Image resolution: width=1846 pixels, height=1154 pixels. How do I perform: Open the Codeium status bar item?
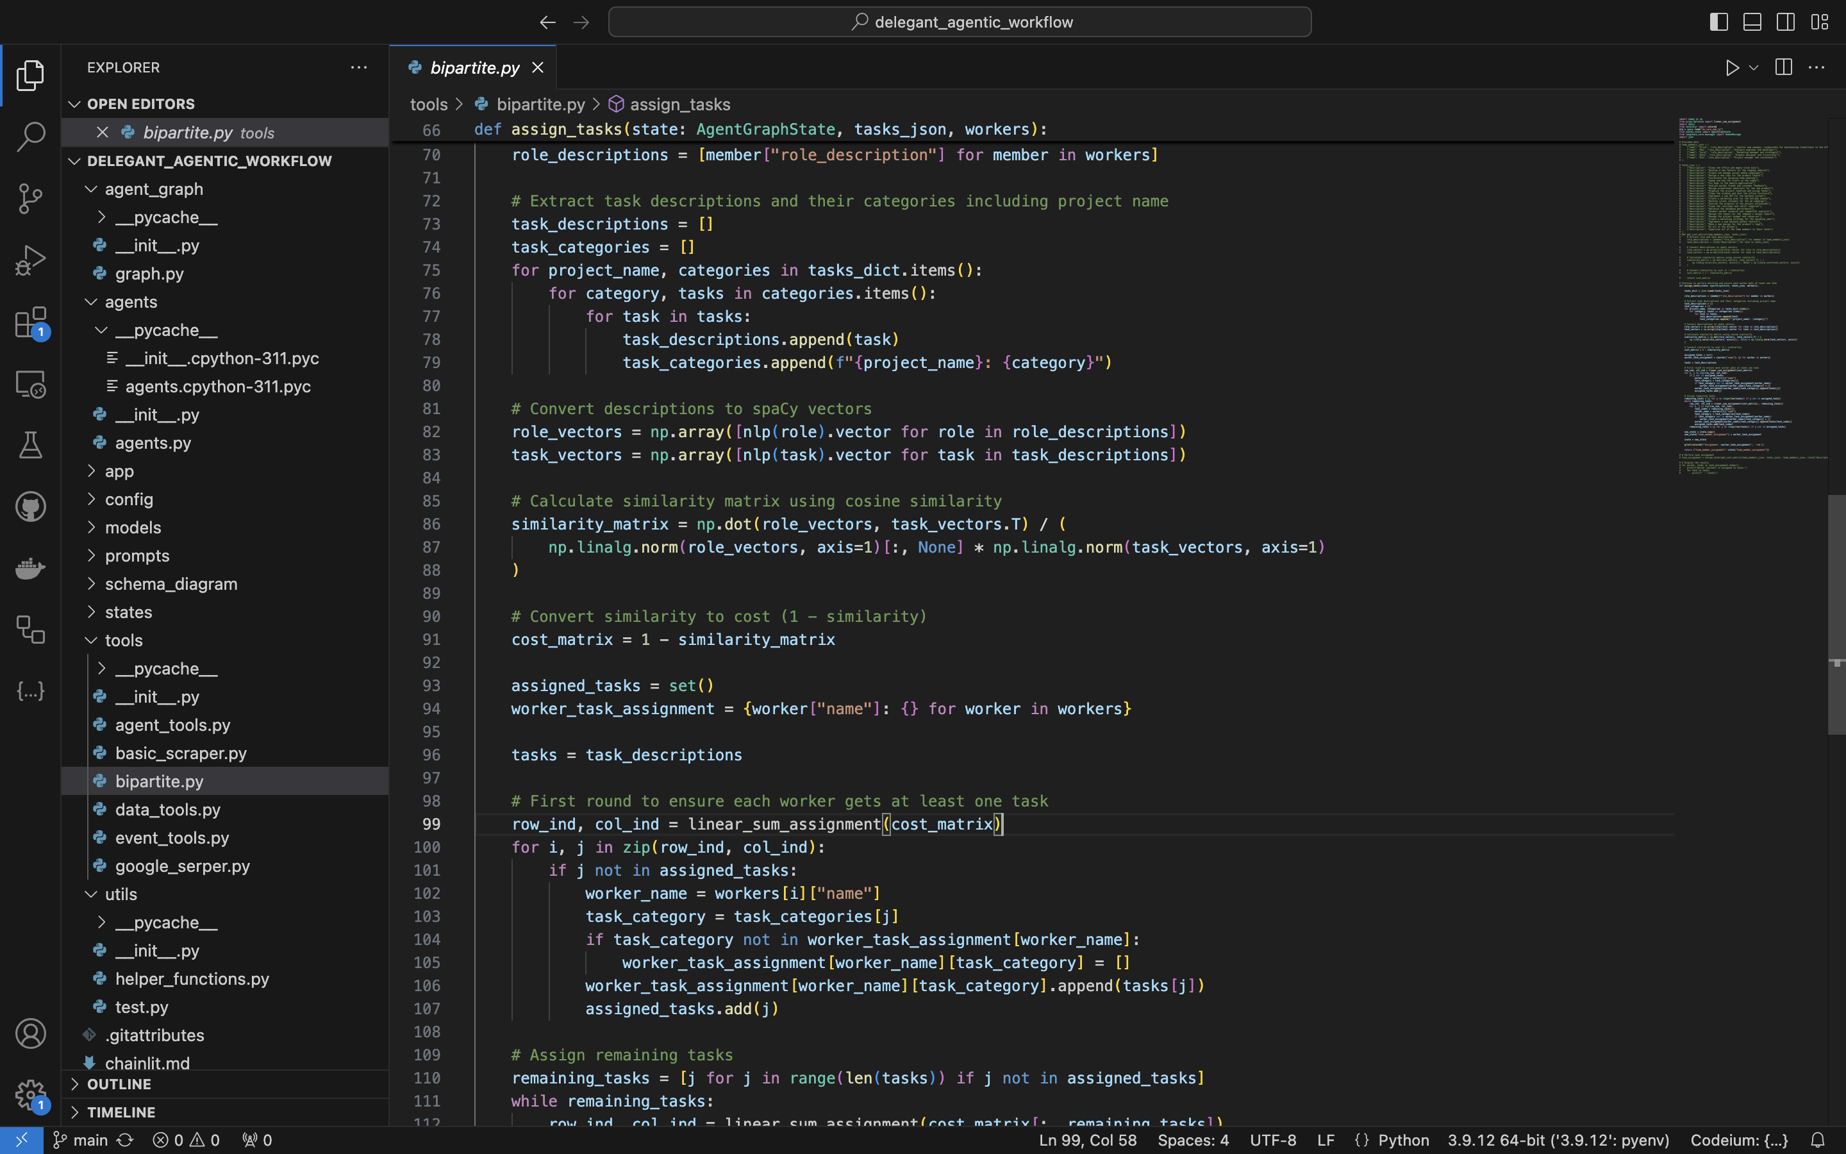[1739, 1139]
